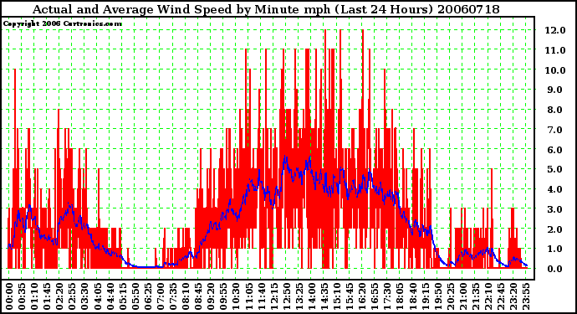This screenshot has height=314, width=577.
Task: Select the 4.0 y-axis label
Action: pos(555,189)
